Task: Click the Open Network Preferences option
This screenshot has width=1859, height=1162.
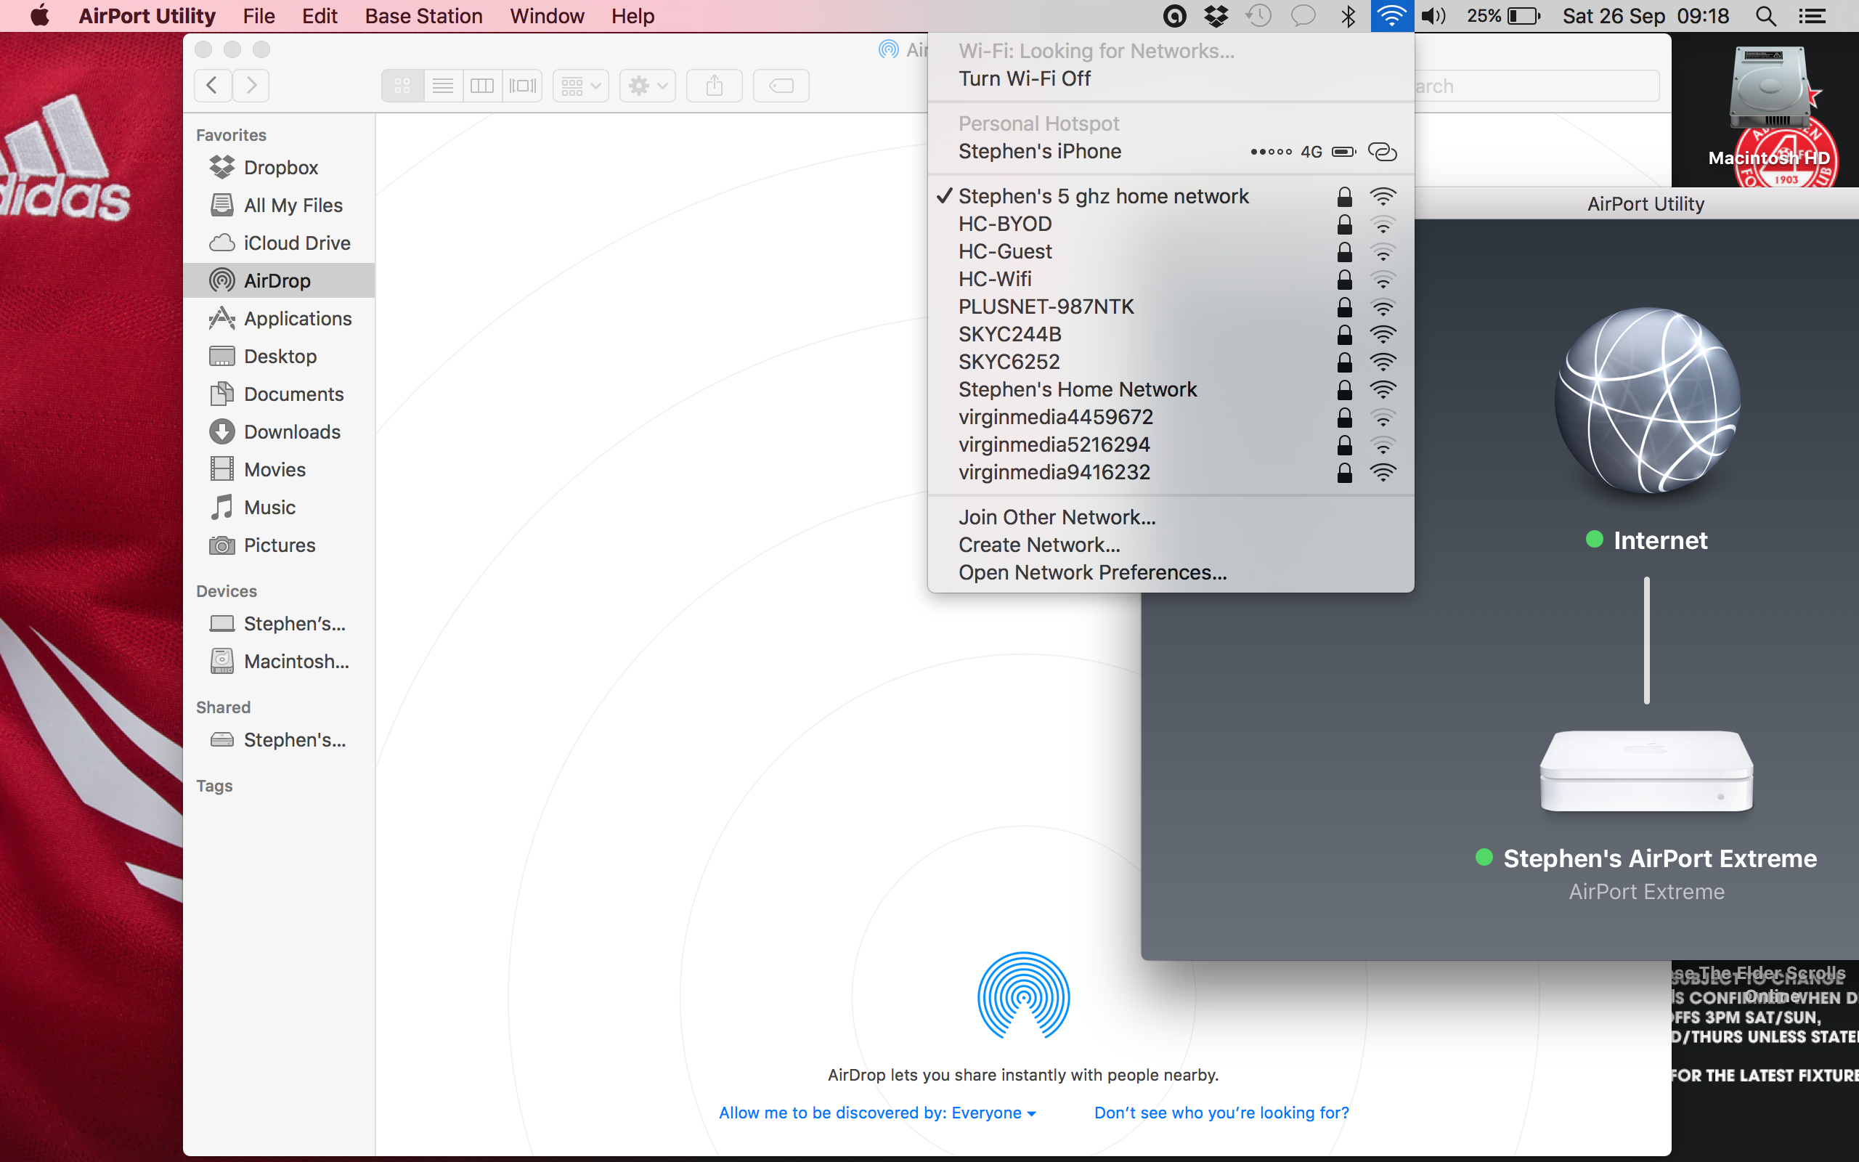Action: [x=1091, y=573]
